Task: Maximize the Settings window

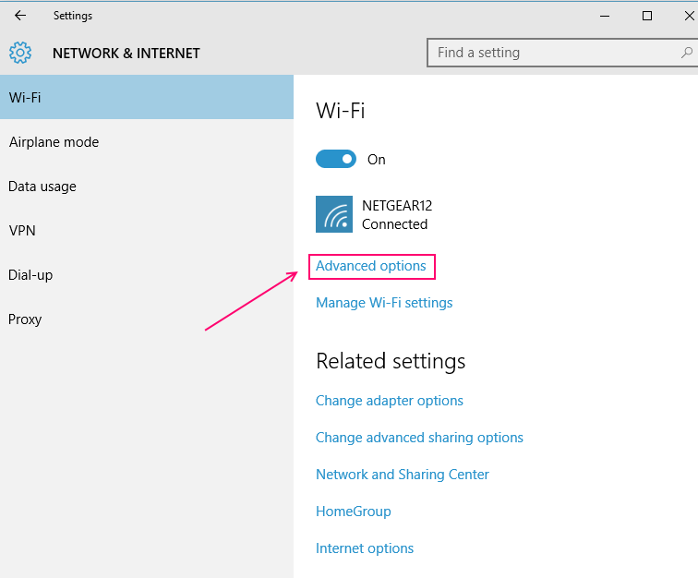Action: point(647,16)
